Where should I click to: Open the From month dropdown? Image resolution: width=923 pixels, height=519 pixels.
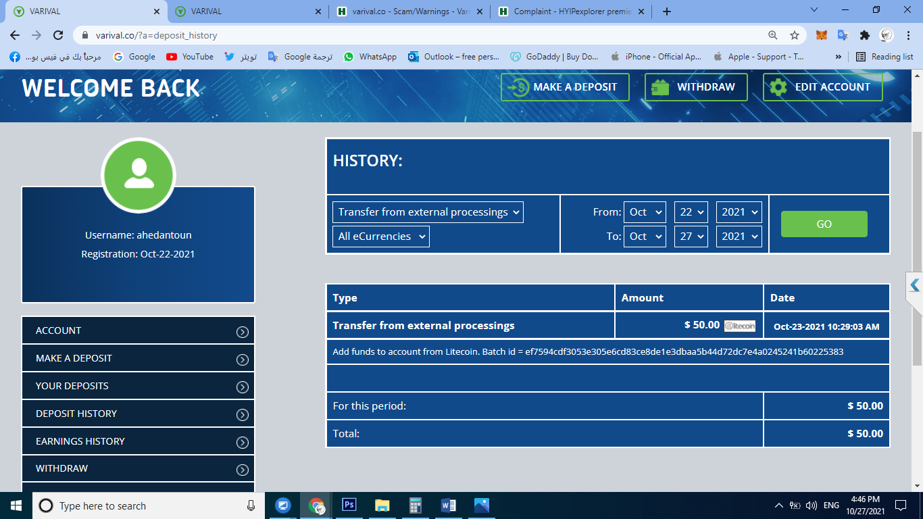coord(645,212)
